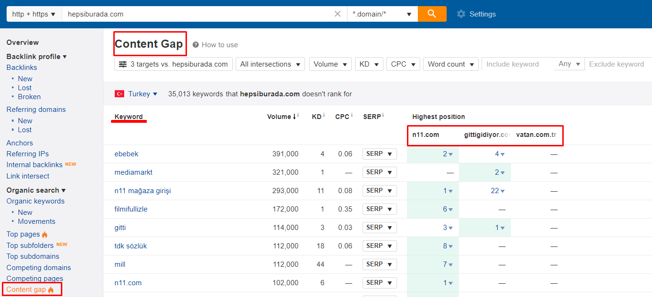
Task: Click info icon next to SERP column
Action: (x=383, y=115)
